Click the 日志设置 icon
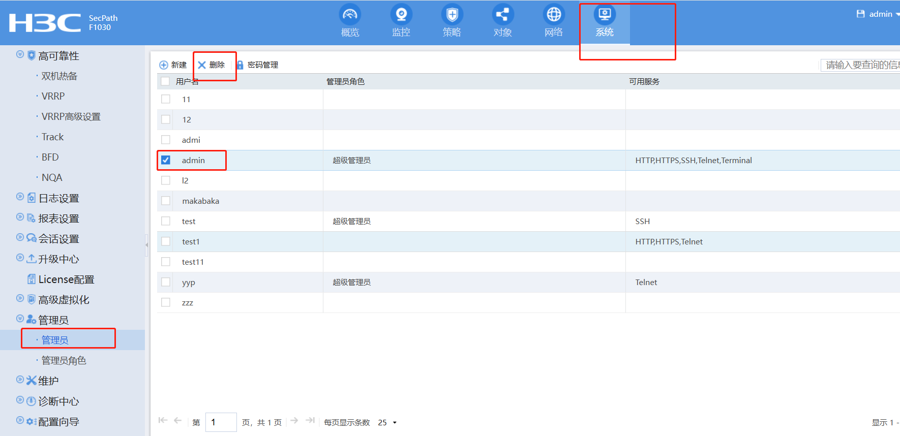The image size is (900, 436). [32, 198]
